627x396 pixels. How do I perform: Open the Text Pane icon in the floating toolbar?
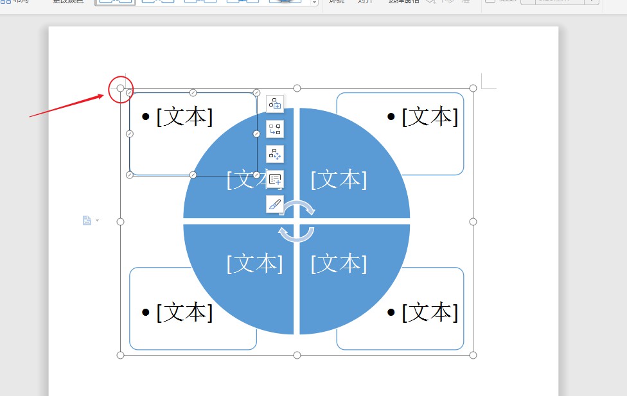point(275,179)
